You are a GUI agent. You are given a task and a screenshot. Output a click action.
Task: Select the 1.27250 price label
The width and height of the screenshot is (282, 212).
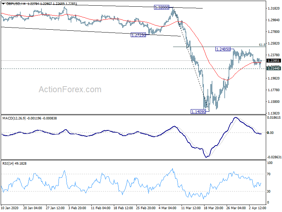pyautogui.click(x=138, y=35)
